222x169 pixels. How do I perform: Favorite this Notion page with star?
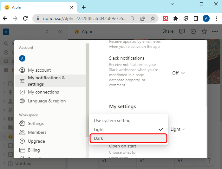pyautogui.click(x=204, y=31)
